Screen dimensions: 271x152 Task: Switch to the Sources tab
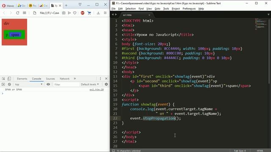coord(50,79)
